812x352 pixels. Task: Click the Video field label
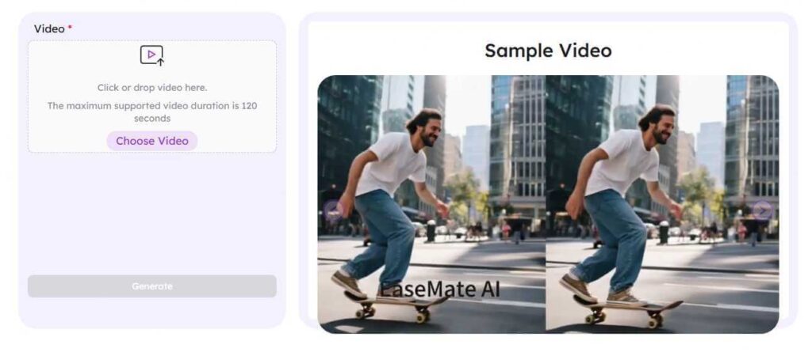coord(49,29)
